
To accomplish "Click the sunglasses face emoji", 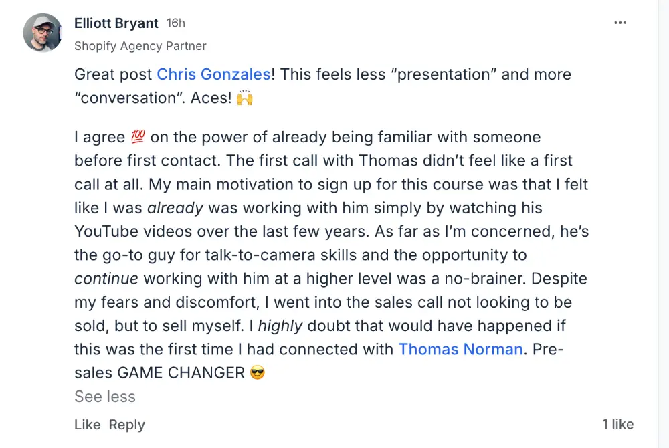I will pyautogui.click(x=257, y=373).
